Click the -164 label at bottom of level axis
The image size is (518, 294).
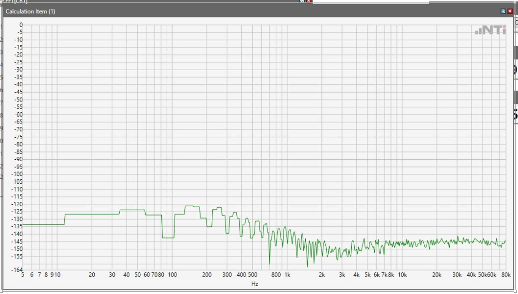coord(17,269)
